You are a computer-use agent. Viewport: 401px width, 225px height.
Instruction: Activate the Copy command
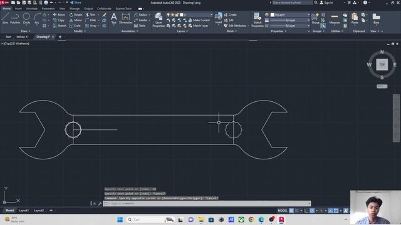[x=59, y=20]
